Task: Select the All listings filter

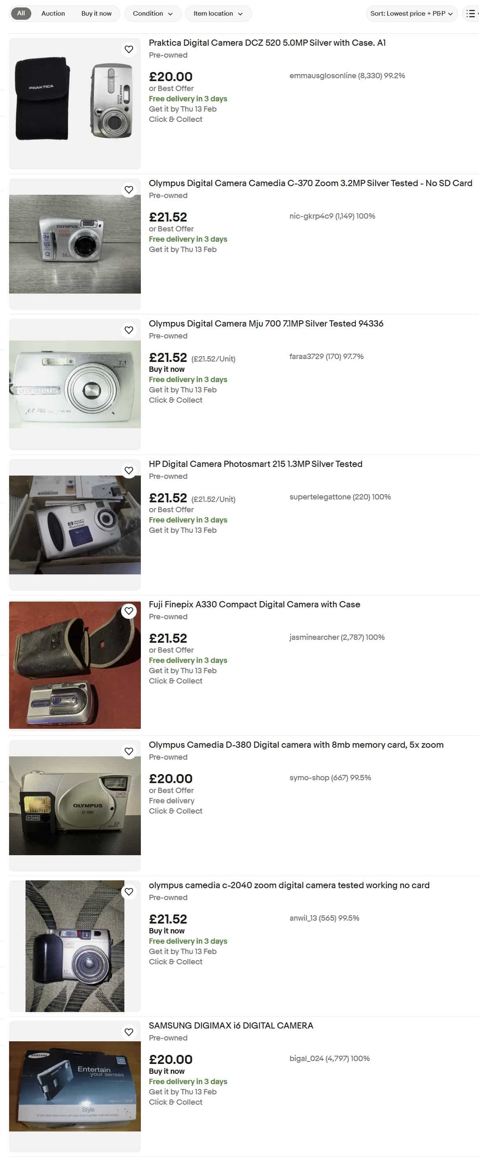Action: pyautogui.click(x=21, y=14)
